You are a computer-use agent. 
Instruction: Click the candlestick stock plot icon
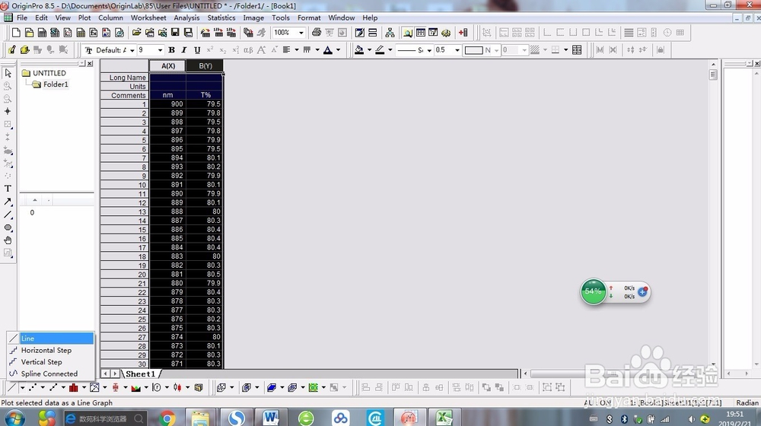(177, 387)
